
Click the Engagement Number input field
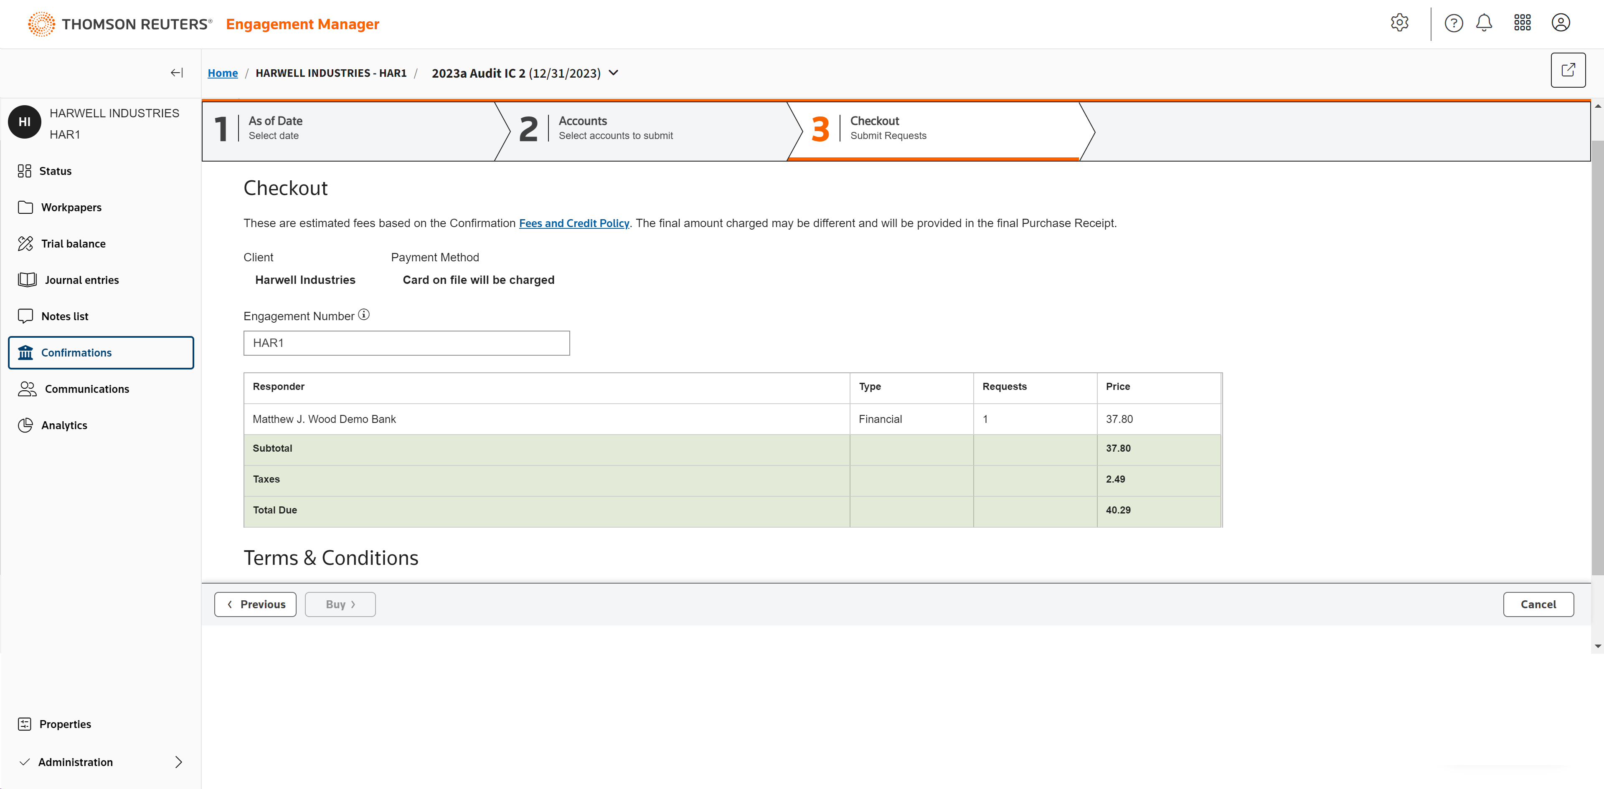406,343
